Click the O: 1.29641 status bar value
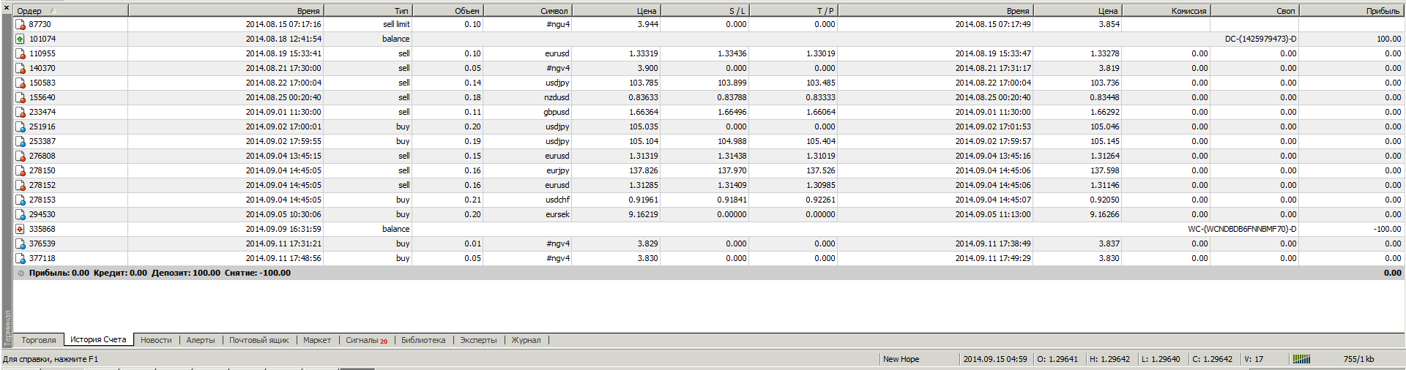1406x370 pixels. click(x=1057, y=359)
